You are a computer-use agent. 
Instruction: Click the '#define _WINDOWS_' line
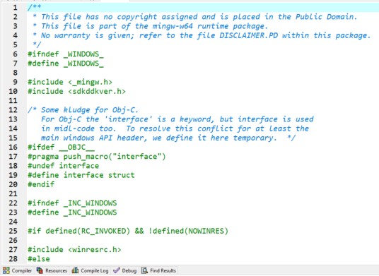[x=66, y=64]
